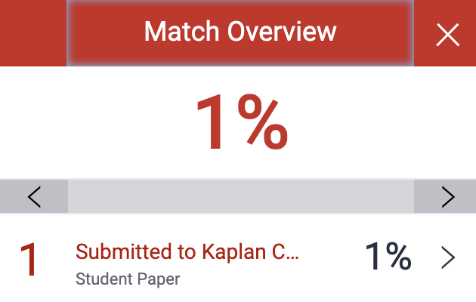Click the 1% value for match 1
The image size is (476, 302).
(388, 258)
